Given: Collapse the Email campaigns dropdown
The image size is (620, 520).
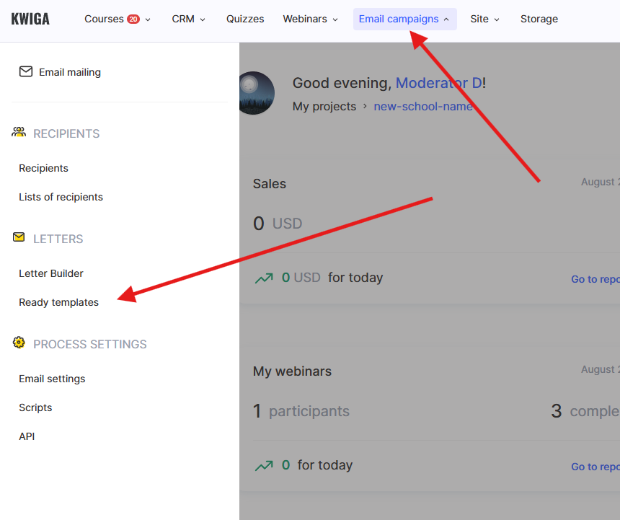Looking at the screenshot, I should coord(404,19).
